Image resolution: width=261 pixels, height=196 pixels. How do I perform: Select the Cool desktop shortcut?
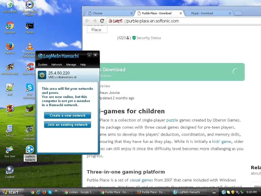tap(10, 110)
